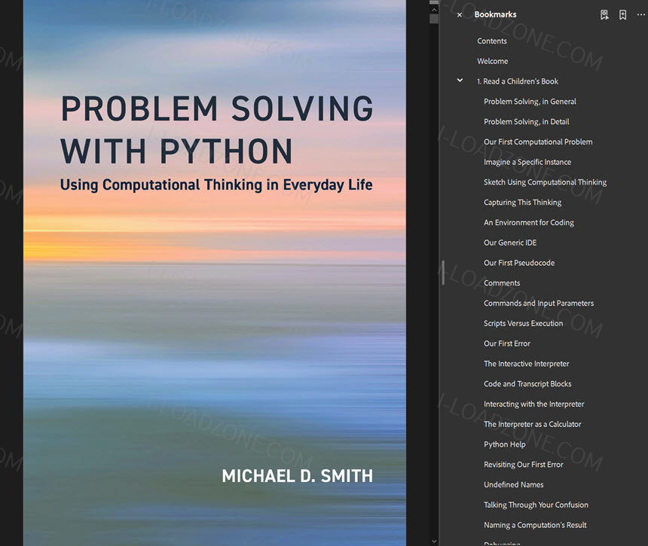Close the Bookmarks panel with the X icon
The height and width of the screenshot is (546, 648).
pos(459,15)
